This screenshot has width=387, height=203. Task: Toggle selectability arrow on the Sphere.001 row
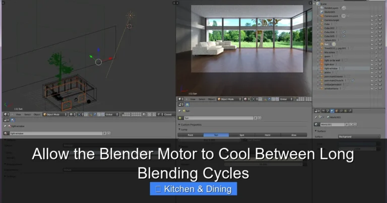376,40
